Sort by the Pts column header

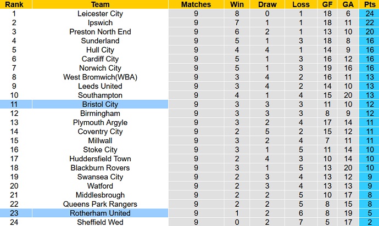(368, 4)
